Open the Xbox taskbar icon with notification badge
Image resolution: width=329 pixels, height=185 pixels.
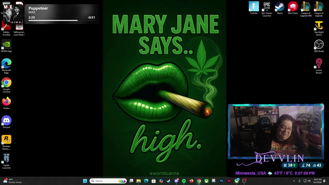point(237,181)
